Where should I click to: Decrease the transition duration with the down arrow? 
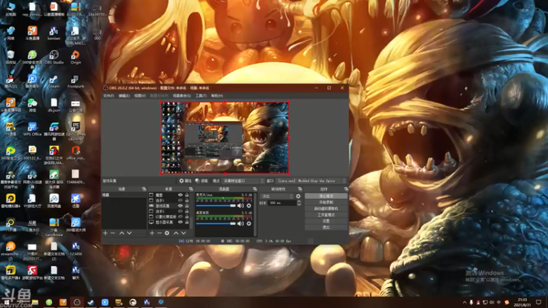coord(299,204)
